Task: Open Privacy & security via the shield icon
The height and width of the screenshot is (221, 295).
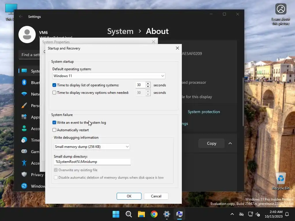Action: click(24, 175)
